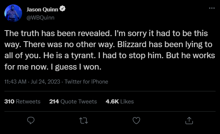This screenshot has height=134, width=220.
Task: View the 310 Retweets list
Action: (22, 101)
